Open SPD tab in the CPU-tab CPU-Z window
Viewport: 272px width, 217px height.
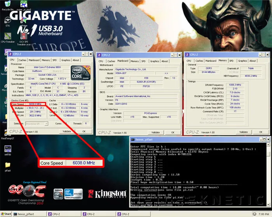tap(55, 60)
